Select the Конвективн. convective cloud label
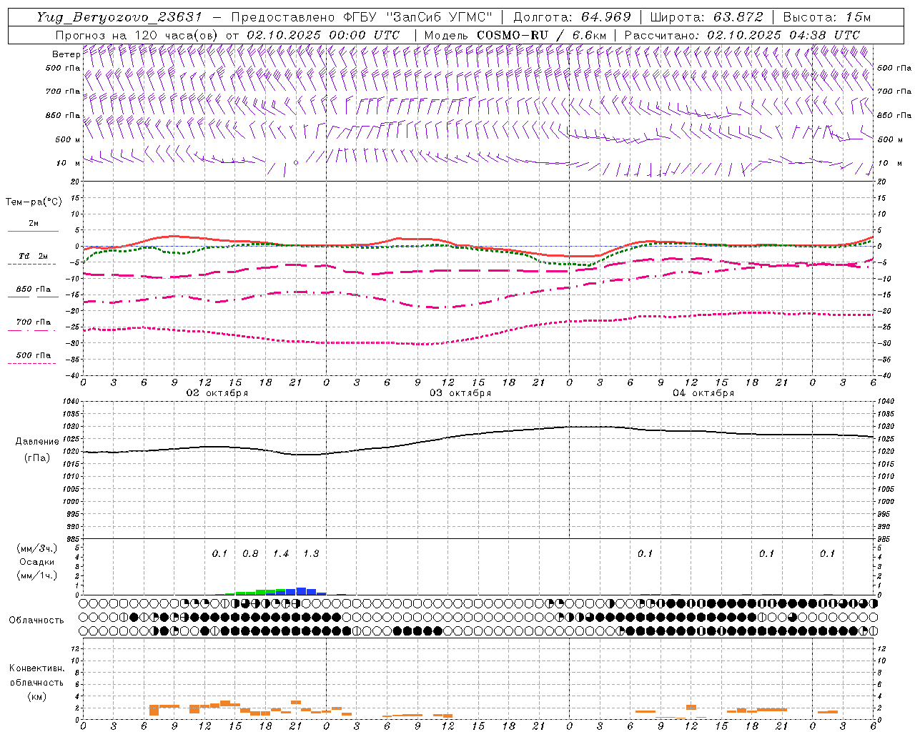The width and height of the screenshot is (915, 732). [x=36, y=668]
